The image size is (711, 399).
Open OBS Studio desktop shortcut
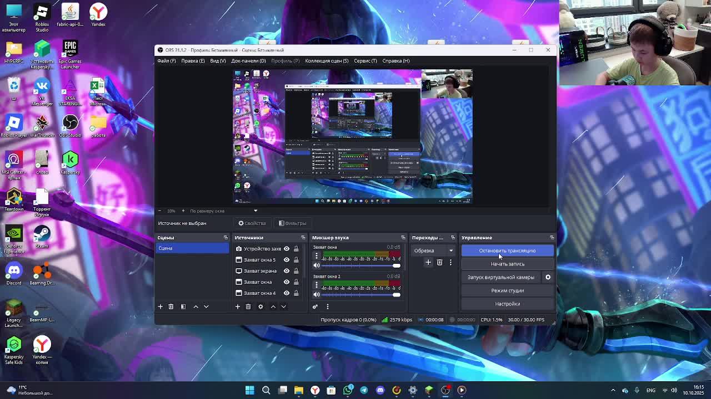click(70, 126)
